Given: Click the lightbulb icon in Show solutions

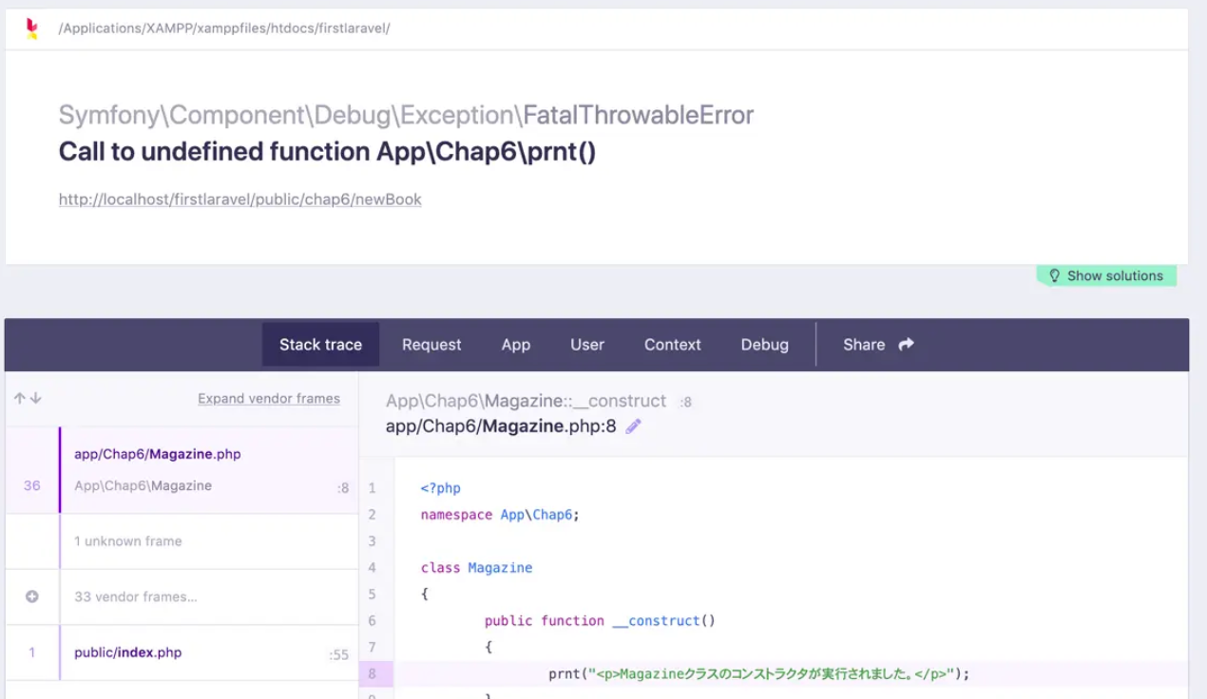Looking at the screenshot, I should pos(1053,275).
